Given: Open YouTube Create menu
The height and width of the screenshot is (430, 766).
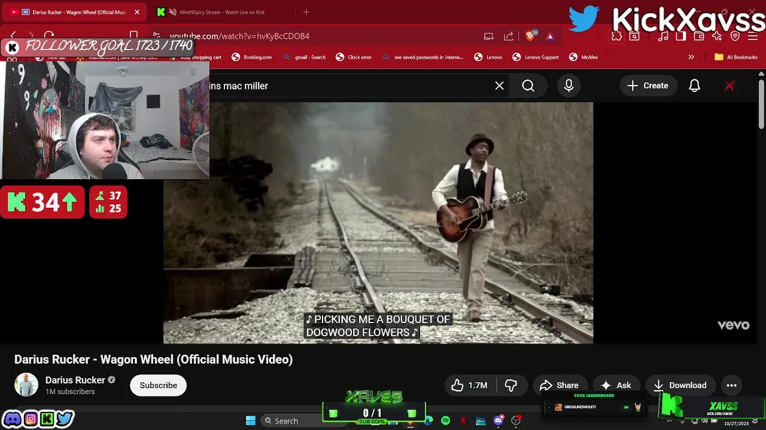Looking at the screenshot, I should tap(648, 86).
